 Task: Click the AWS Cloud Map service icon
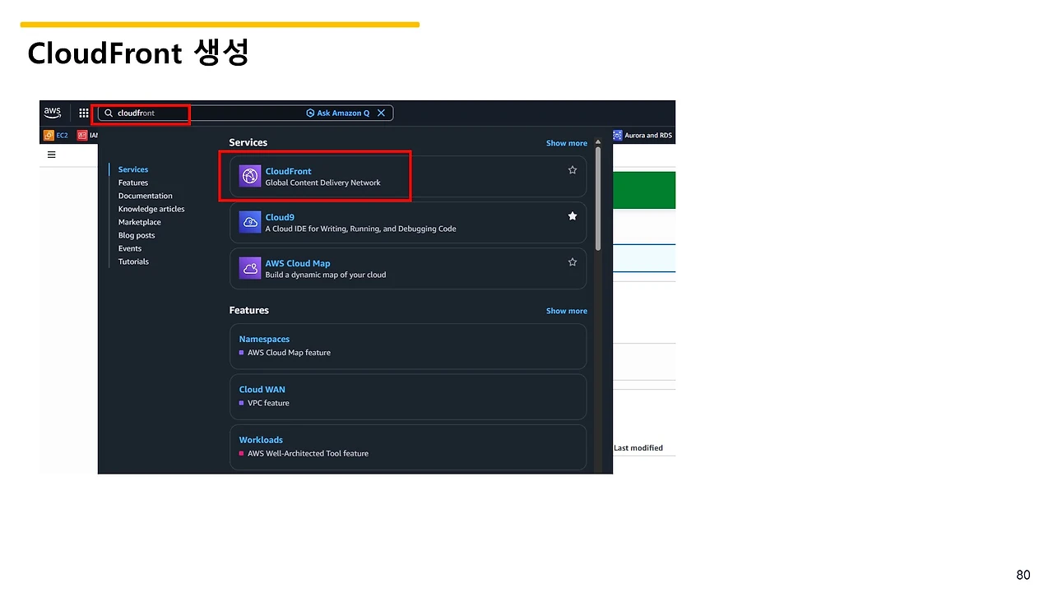coord(250,268)
